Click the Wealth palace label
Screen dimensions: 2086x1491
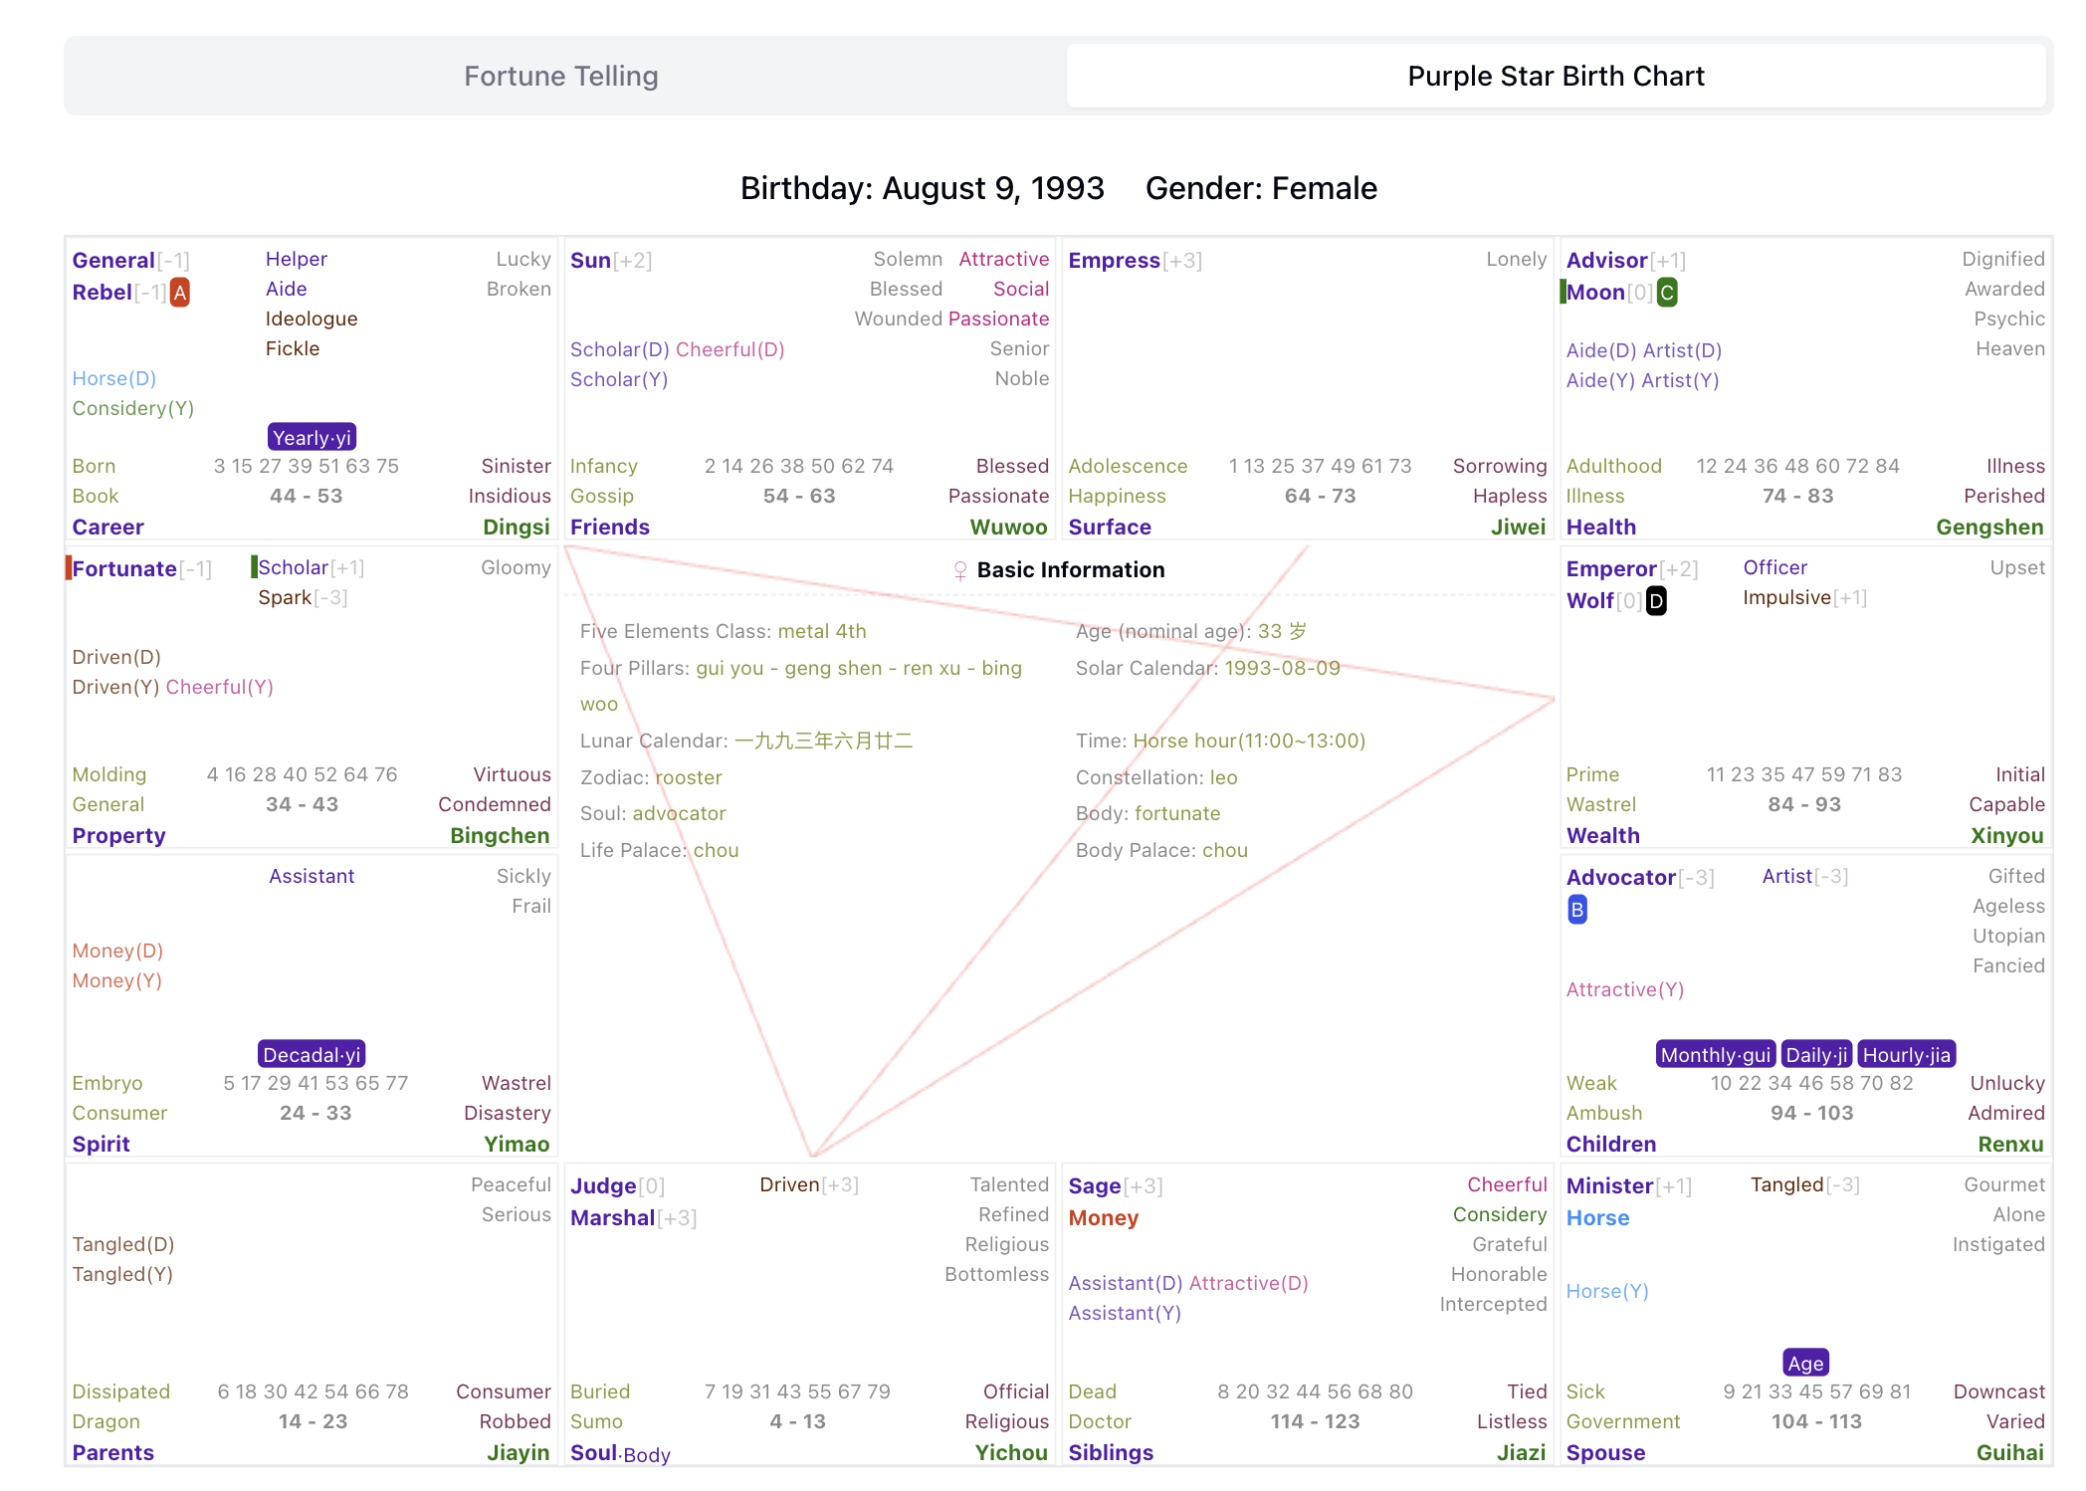1602,836
